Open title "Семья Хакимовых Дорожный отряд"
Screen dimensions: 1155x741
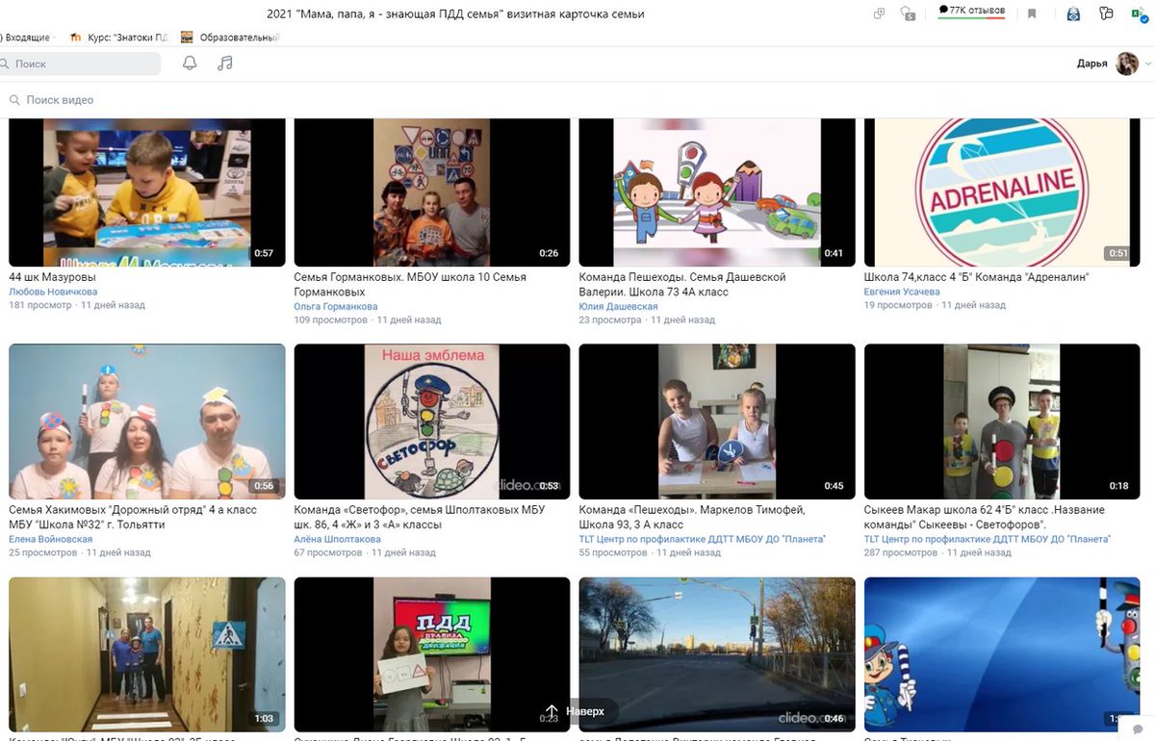click(134, 517)
